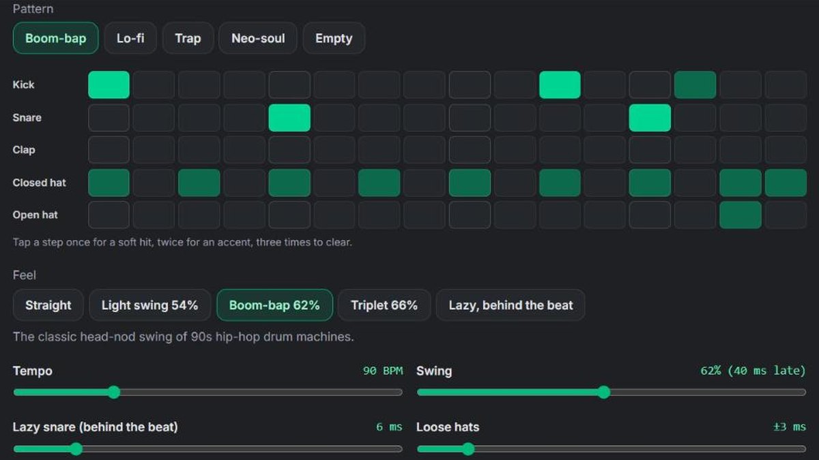Pick the Light swing 54% feel
819x460 pixels.
click(149, 305)
